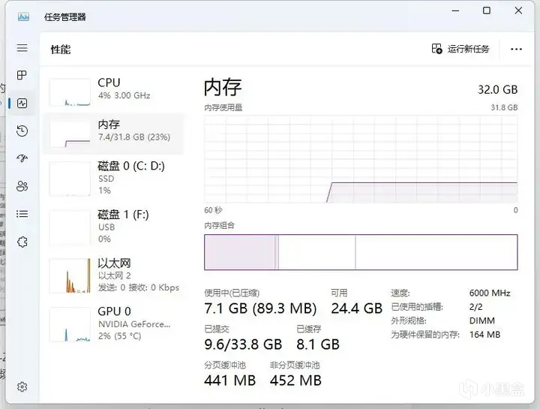
Task: Open the three-dot more options menu
Action: coord(516,49)
